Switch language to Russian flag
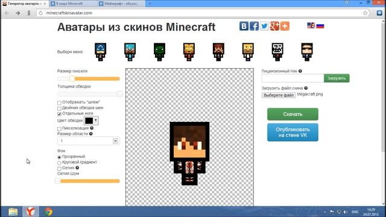Screen dimensions: 386x217 coord(320,25)
